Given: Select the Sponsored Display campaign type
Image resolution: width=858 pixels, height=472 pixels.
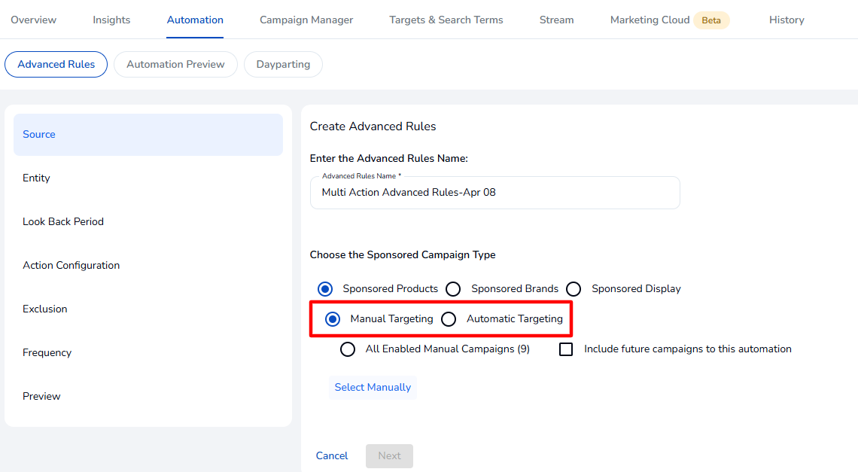Looking at the screenshot, I should [x=574, y=289].
